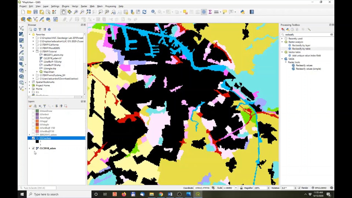Image resolution: width=352 pixels, height=198 pixels.
Task: Select Reclassify values (simple) SAGA tool
Action: click(308, 69)
